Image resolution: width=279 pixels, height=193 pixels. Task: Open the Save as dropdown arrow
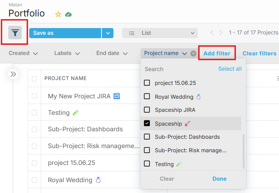(108, 33)
